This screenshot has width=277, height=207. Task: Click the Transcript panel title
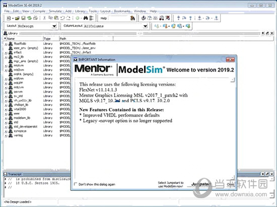[x=15, y=174]
